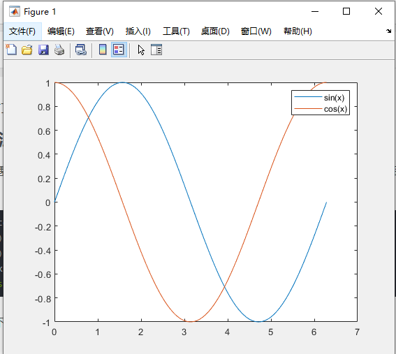Select the sin(x) legend entry

(334, 98)
